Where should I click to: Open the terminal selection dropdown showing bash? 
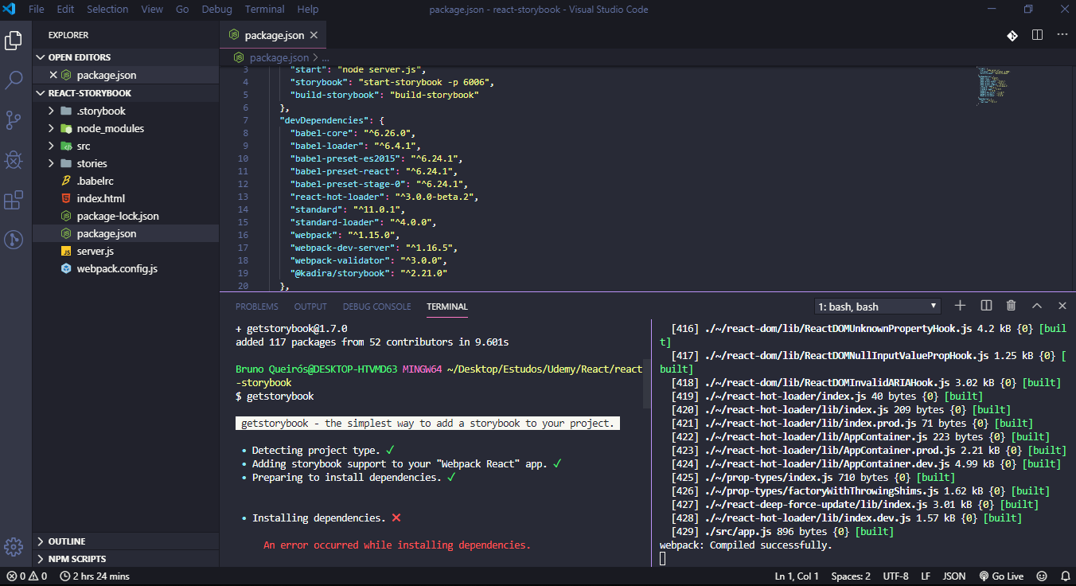[x=876, y=306]
